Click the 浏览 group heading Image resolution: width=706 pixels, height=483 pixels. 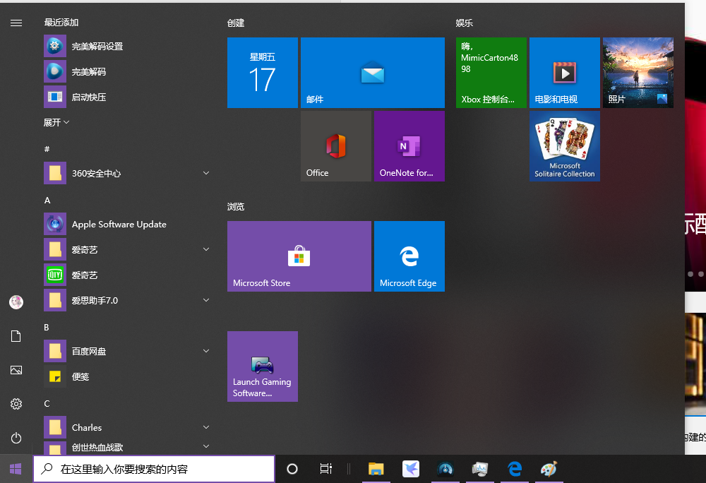pos(236,207)
